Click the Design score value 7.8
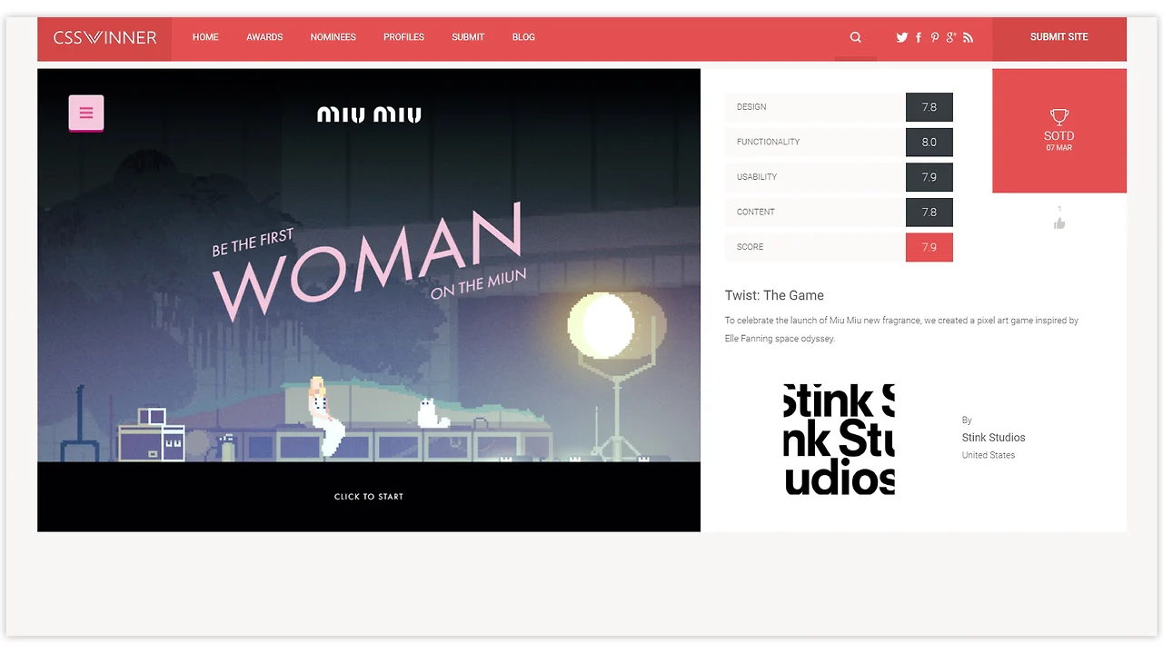1163x653 pixels. 929,107
